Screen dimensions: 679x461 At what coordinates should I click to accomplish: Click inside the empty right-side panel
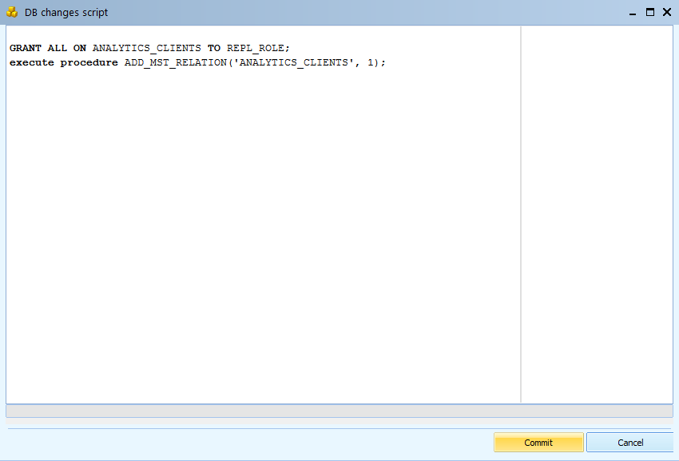pos(597,214)
